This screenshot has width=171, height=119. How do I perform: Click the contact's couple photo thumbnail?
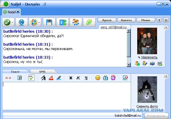pyautogui.click(x=147, y=41)
